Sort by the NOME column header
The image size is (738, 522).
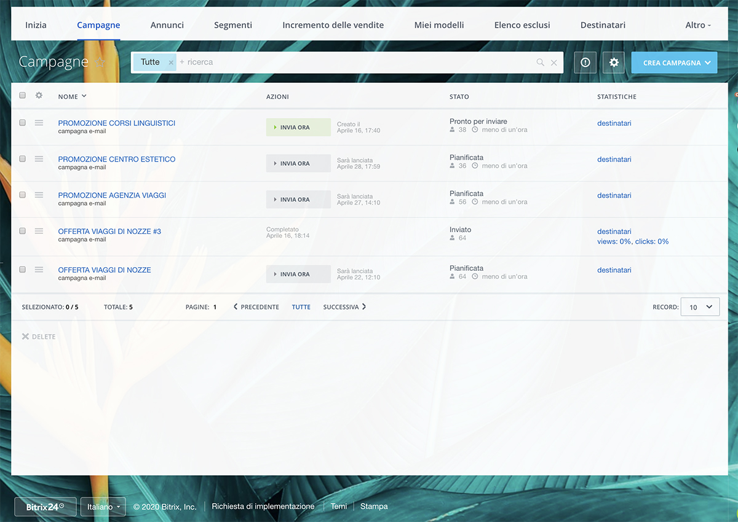[72, 96]
